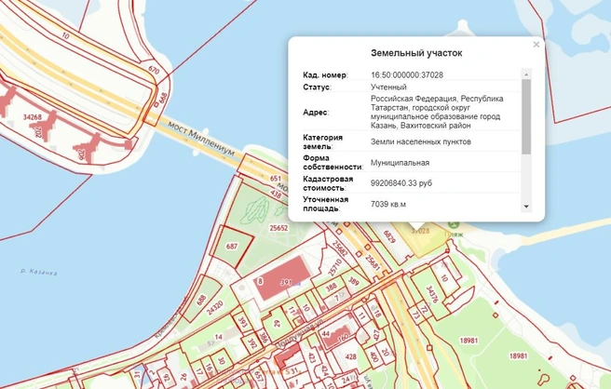
Task: Select parcel 34268 on the left
Action: (33, 117)
